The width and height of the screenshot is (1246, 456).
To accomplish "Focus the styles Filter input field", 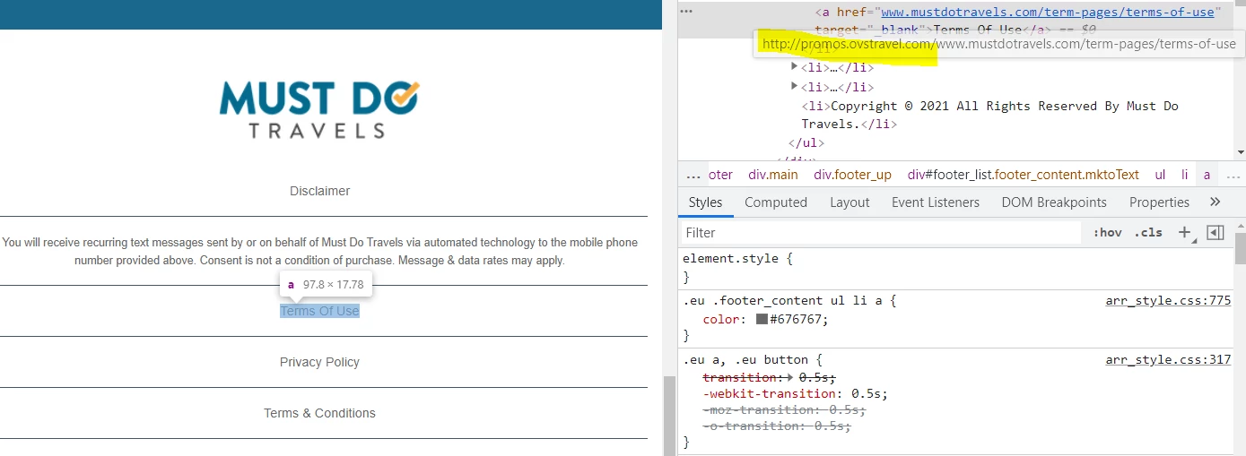I will (879, 233).
